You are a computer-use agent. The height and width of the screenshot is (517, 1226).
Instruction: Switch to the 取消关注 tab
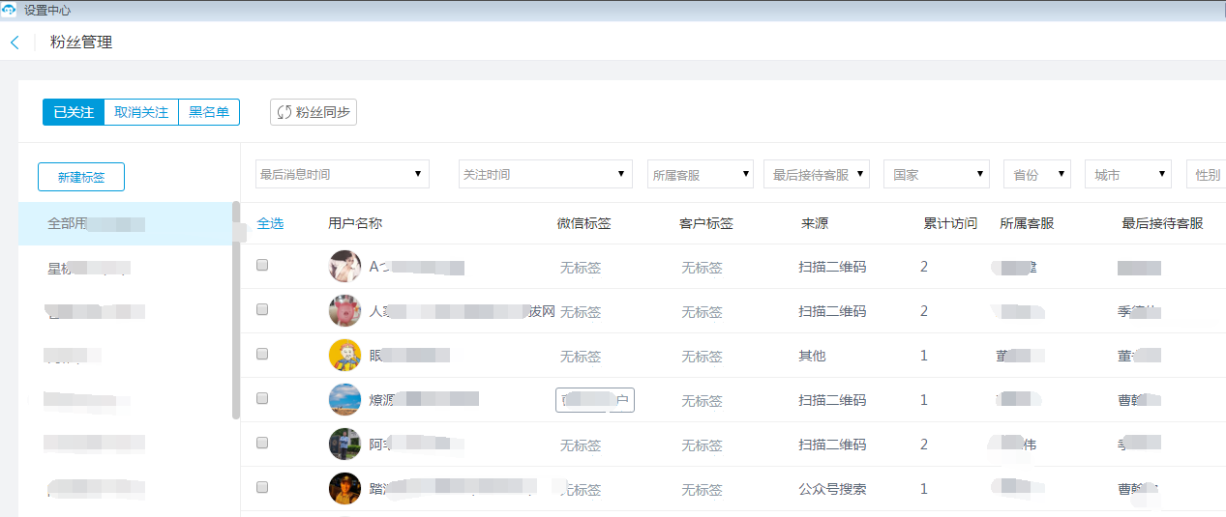[141, 112]
